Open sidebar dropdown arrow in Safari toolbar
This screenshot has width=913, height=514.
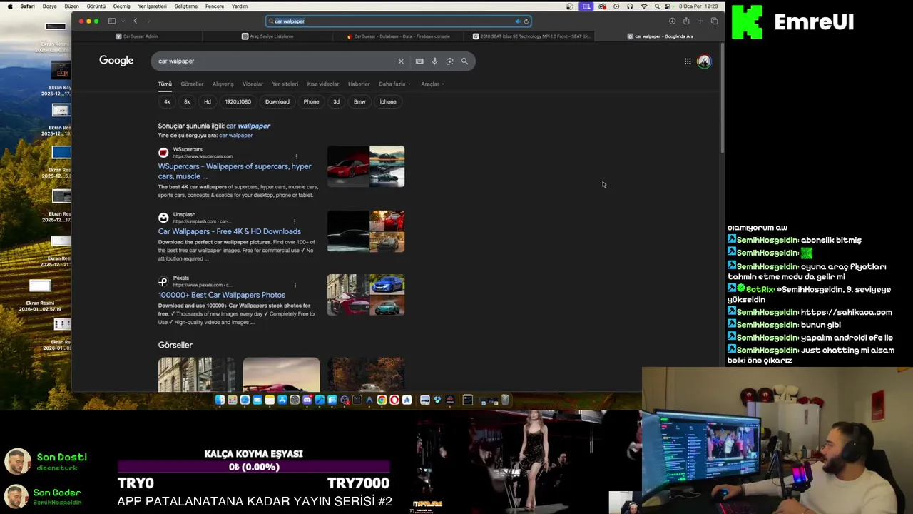click(121, 21)
